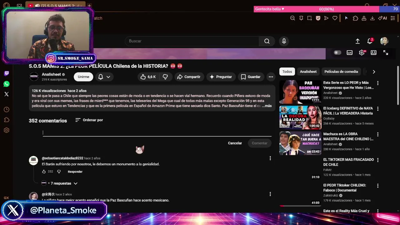Open options for 'Esta Serie es LO PEOR' video
Image resolution: width=400 pixels, height=225 pixels.
click(x=378, y=83)
